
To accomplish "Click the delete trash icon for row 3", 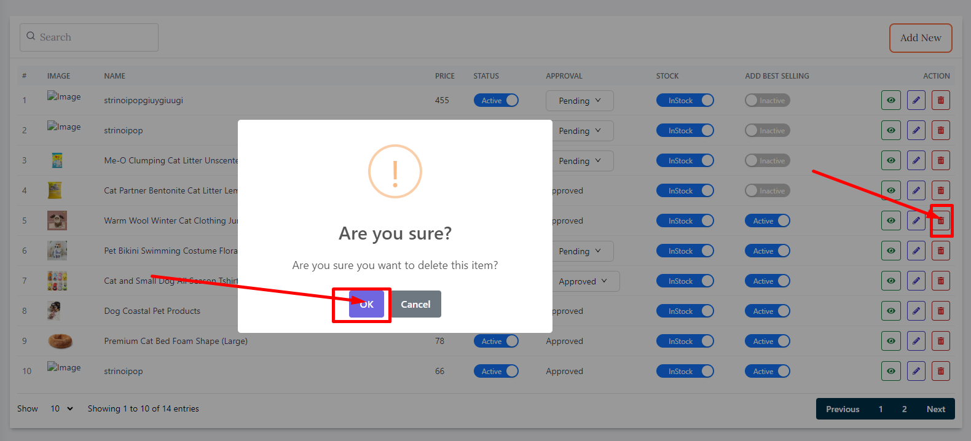I will coord(940,160).
